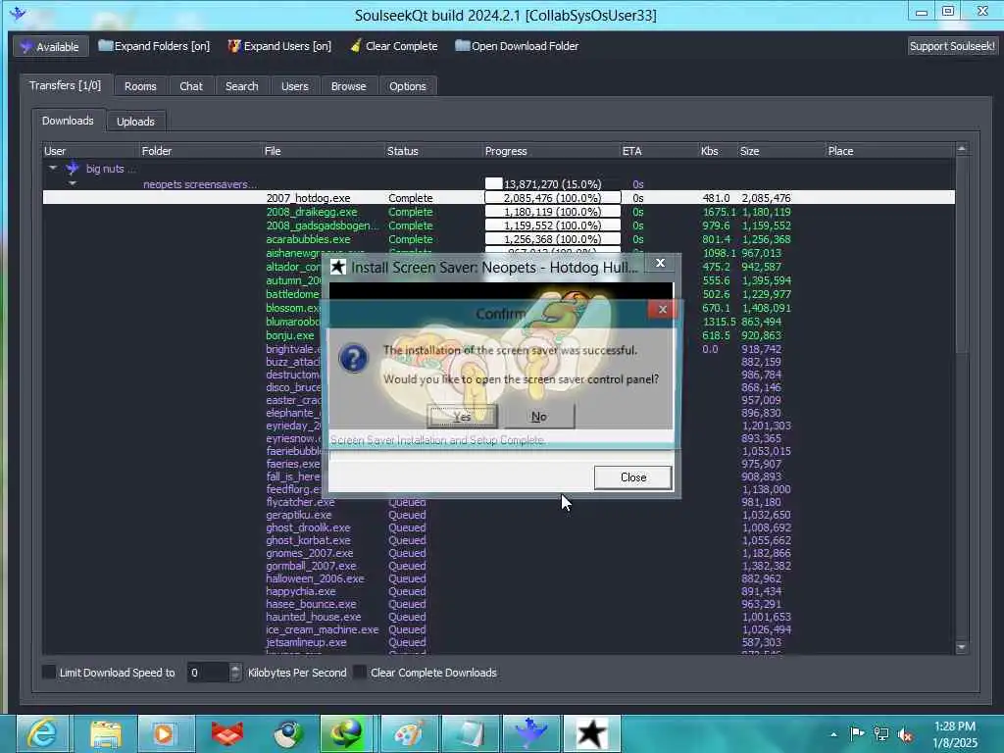Click the star icon in installer title
The image size is (1004, 753).
click(x=338, y=267)
